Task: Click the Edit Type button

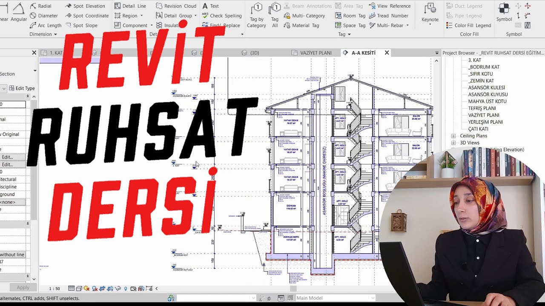Action: pos(22,88)
